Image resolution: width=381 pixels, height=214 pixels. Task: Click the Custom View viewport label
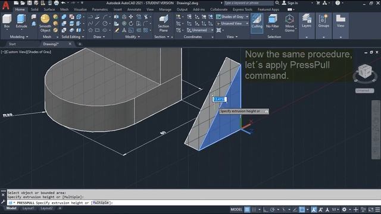(x=17, y=52)
